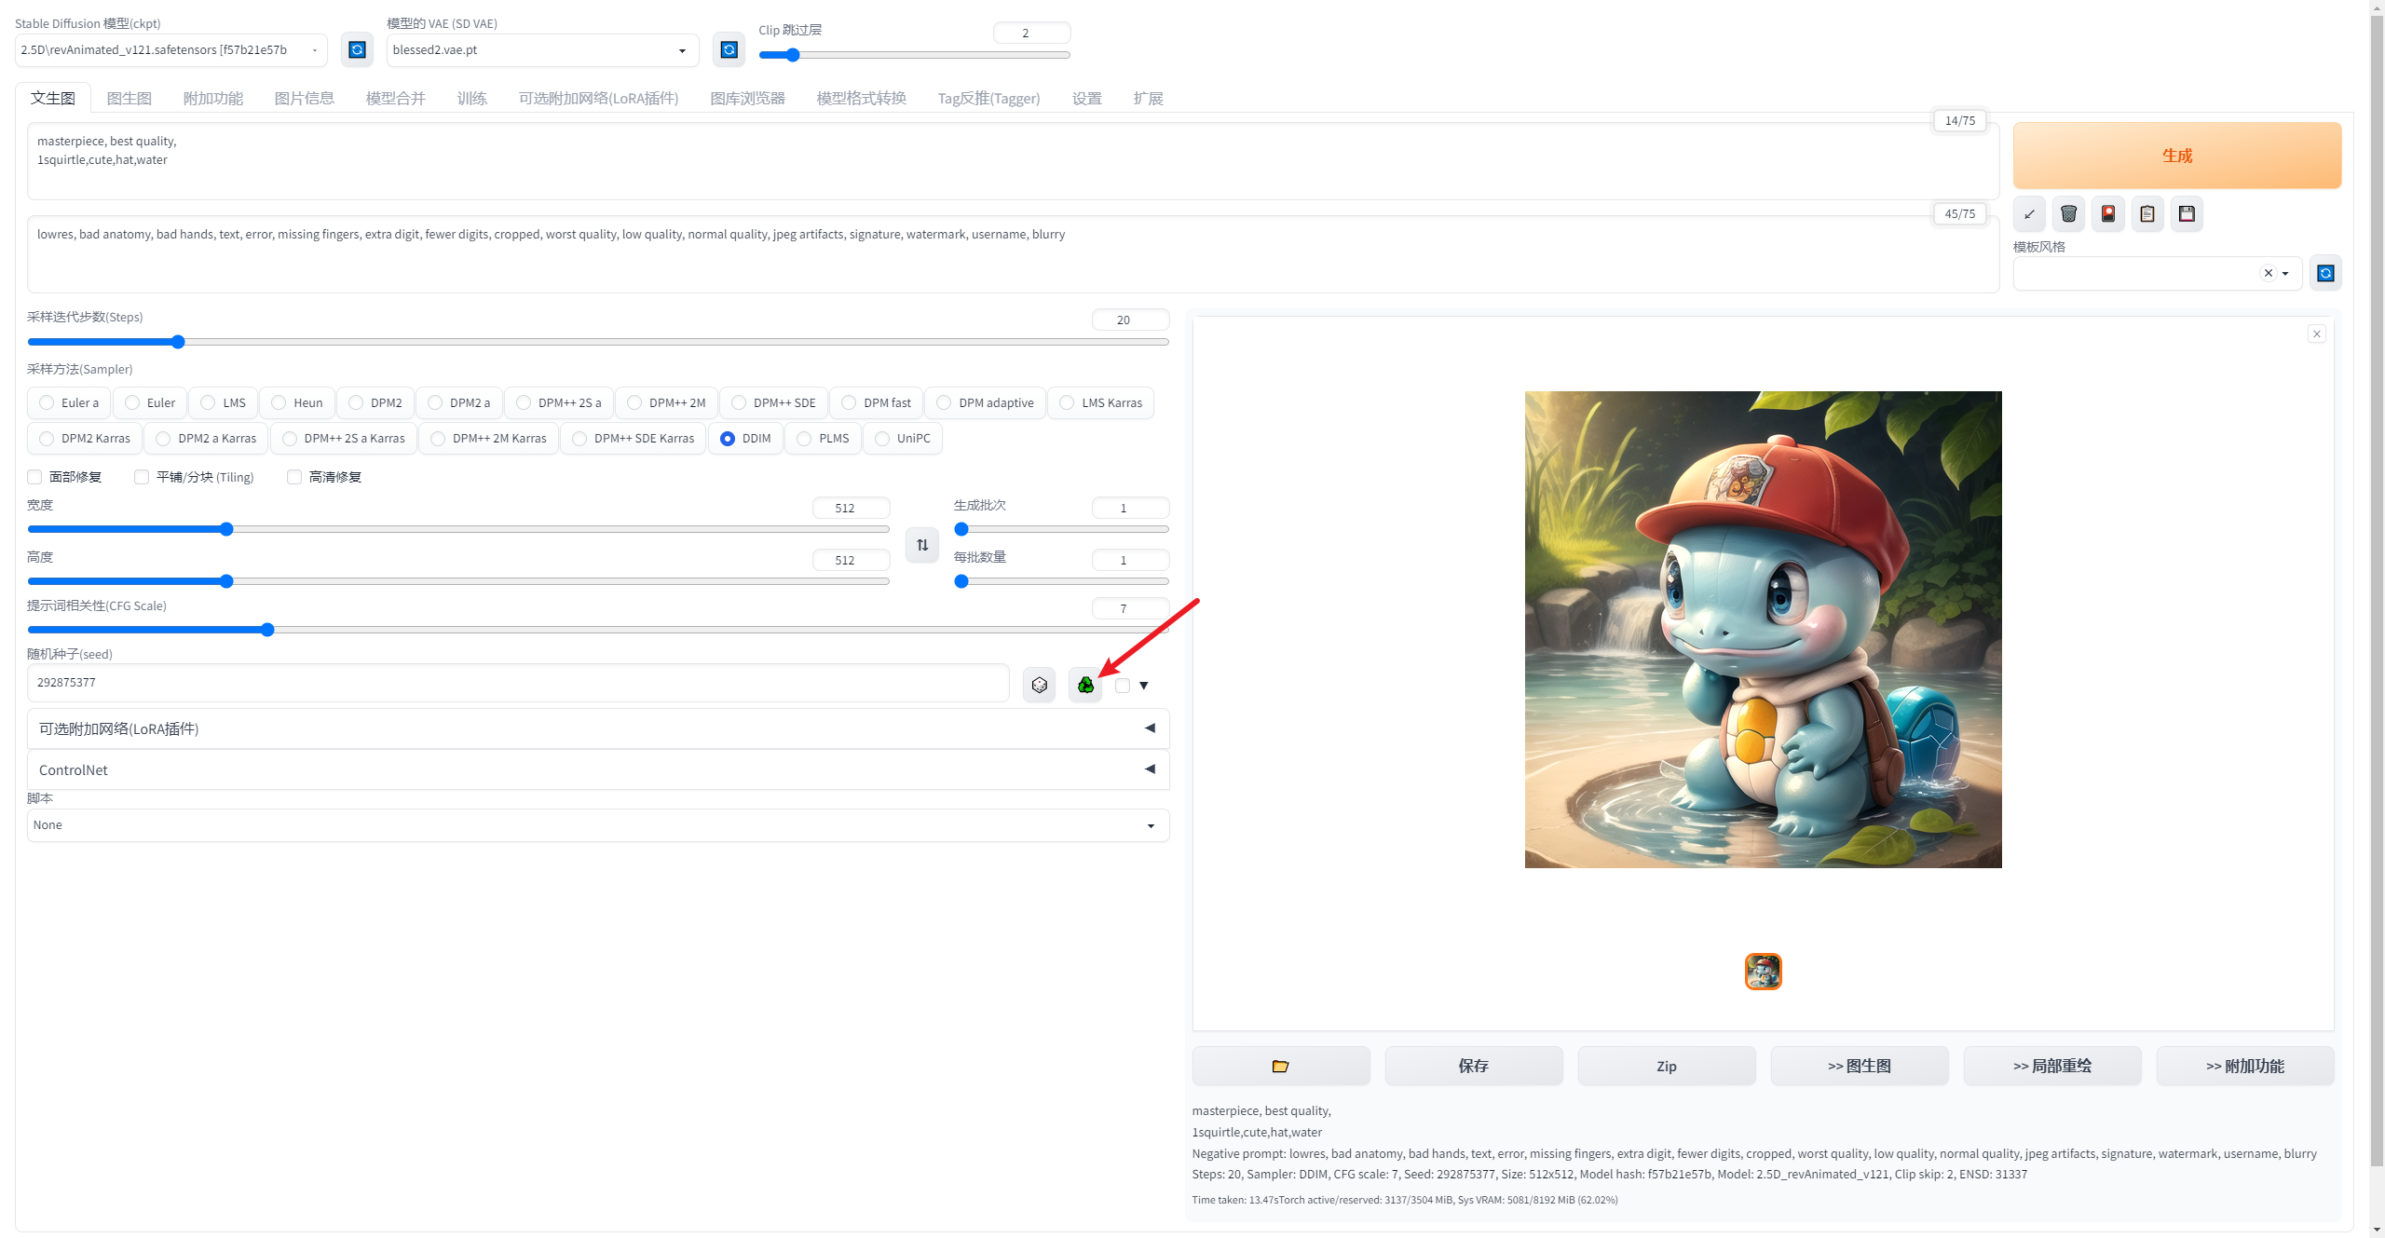Click the 保存 button under the image

coord(1473,1066)
